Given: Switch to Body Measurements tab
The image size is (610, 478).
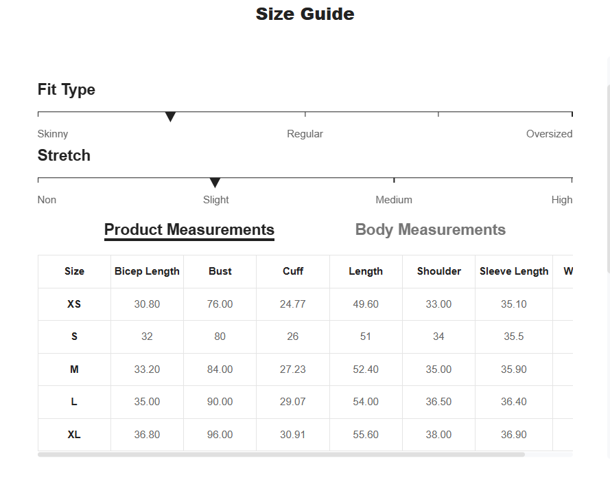Looking at the screenshot, I should click(430, 229).
